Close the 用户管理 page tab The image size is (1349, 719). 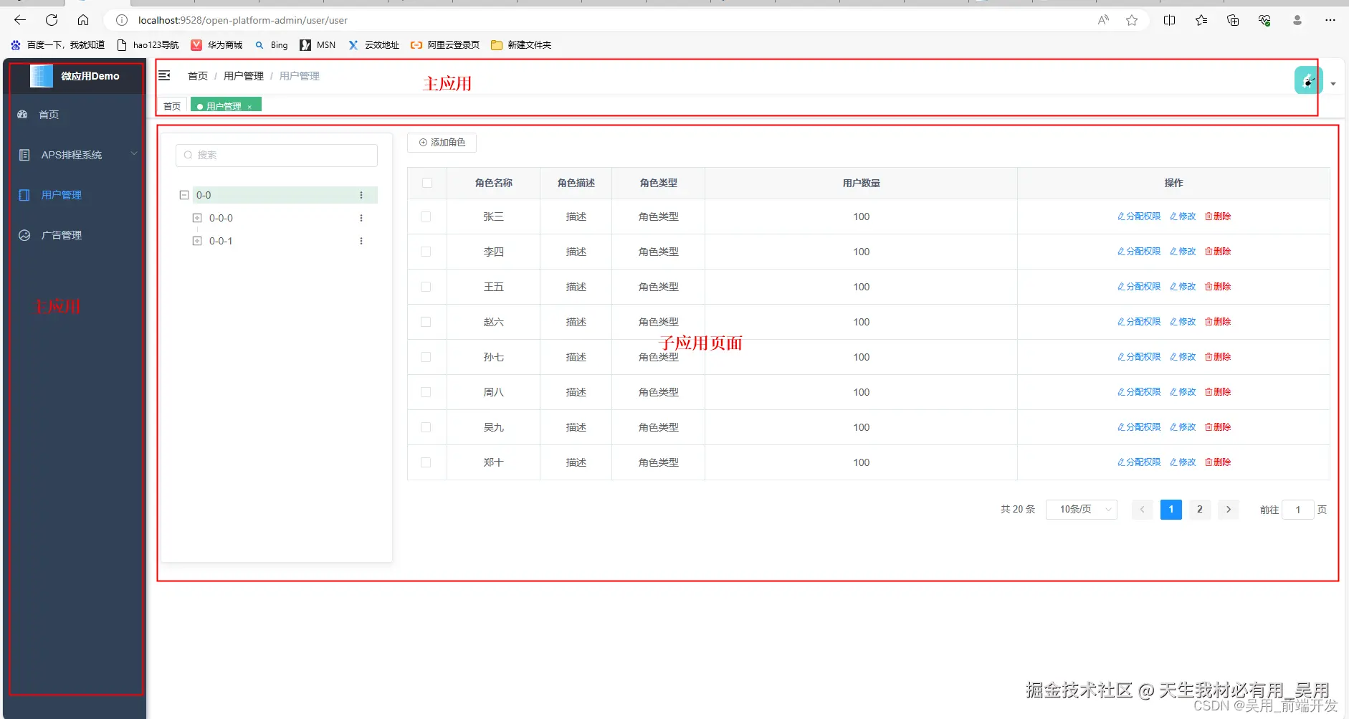pos(249,107)
